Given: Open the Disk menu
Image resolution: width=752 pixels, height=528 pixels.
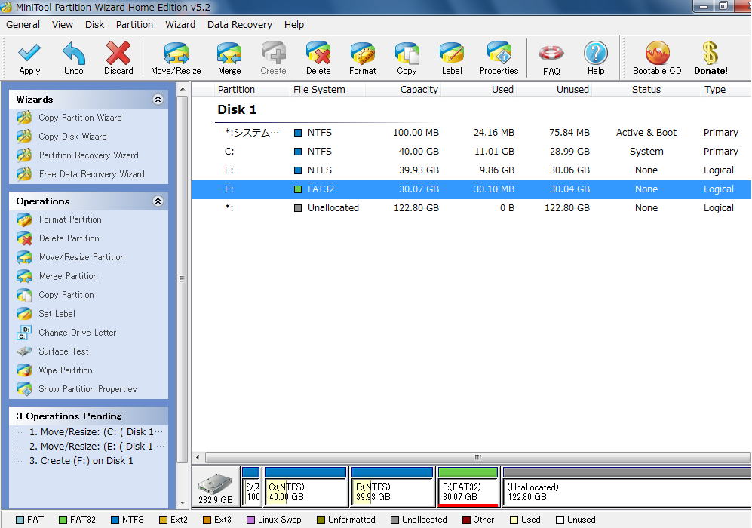Looking at the screenshot, I should [x=94, y=24].
